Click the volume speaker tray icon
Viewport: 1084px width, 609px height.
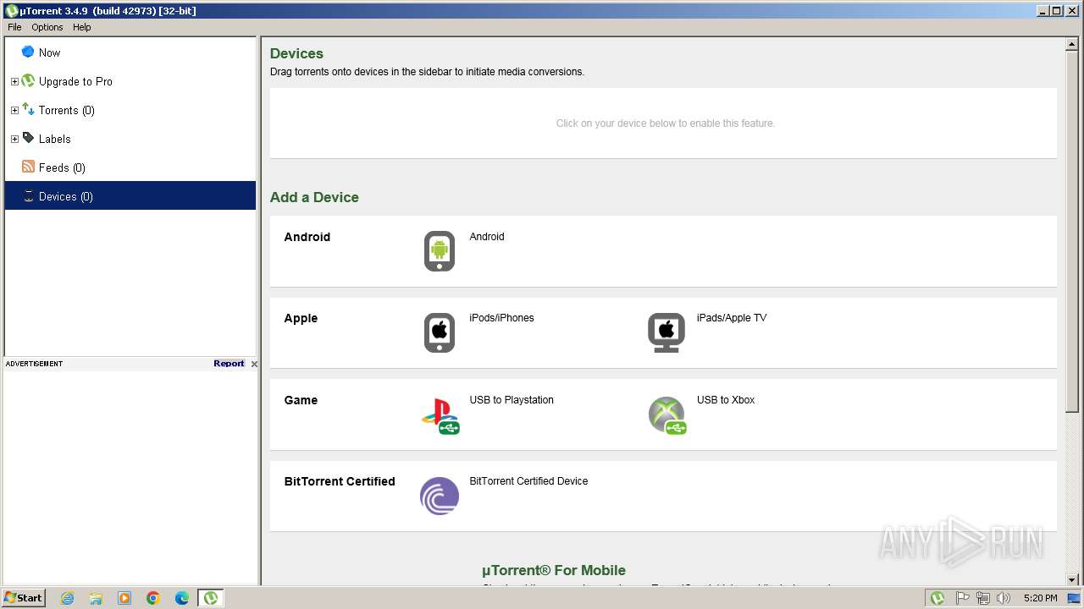pos(1004,598)
